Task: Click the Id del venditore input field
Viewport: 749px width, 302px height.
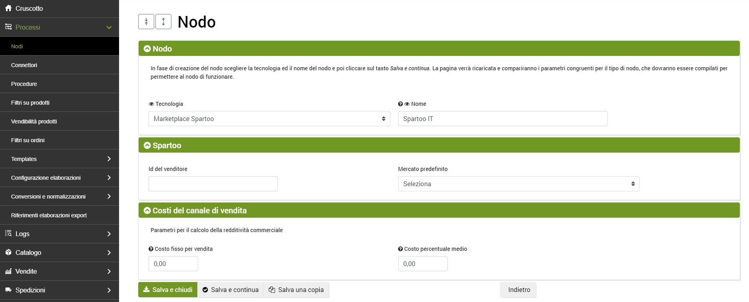Action: click(213, 184)
